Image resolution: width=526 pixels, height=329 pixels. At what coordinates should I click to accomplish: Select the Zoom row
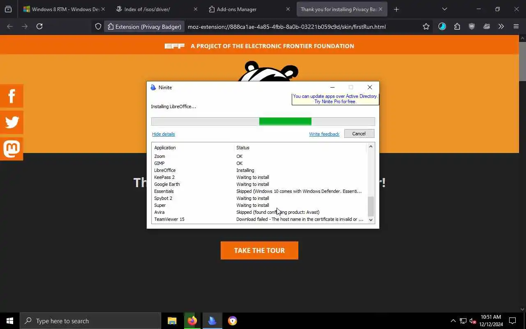[259, 156]
